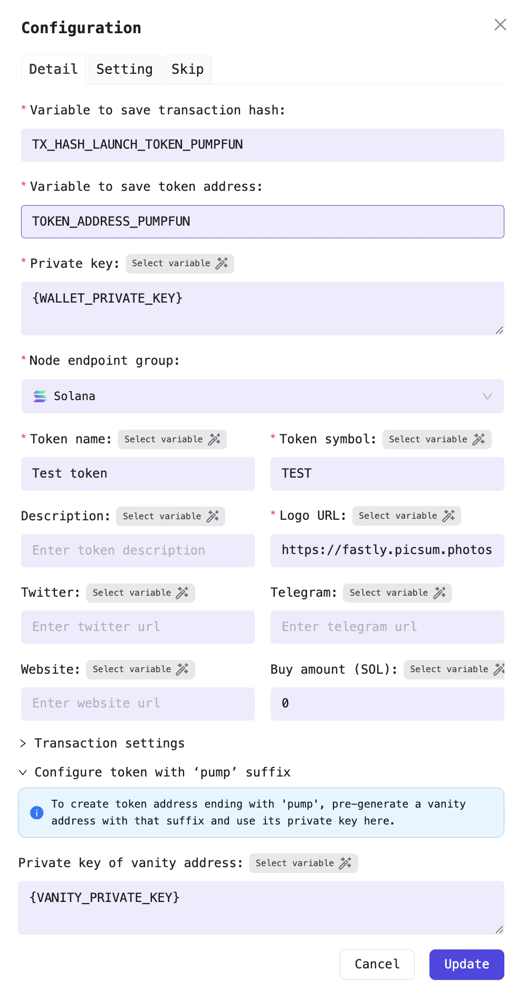The image size is (517, 990).
Task: Switch to the Skip tab
Action: [187, 69]
